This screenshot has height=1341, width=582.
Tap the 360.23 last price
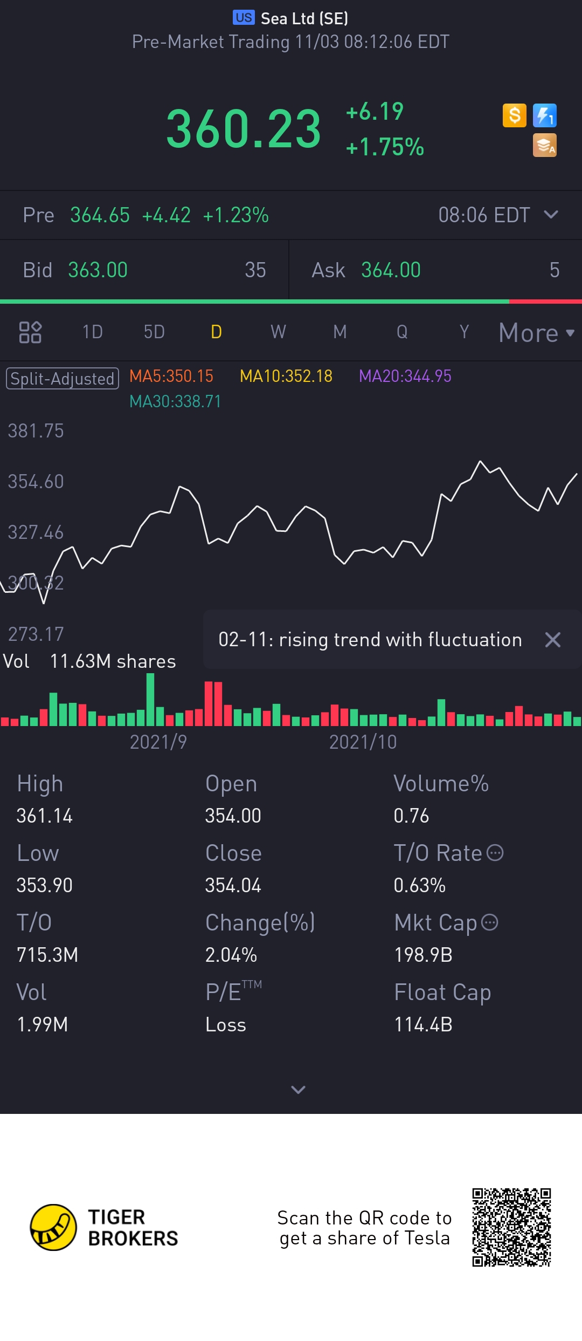[x=244, y=128]
